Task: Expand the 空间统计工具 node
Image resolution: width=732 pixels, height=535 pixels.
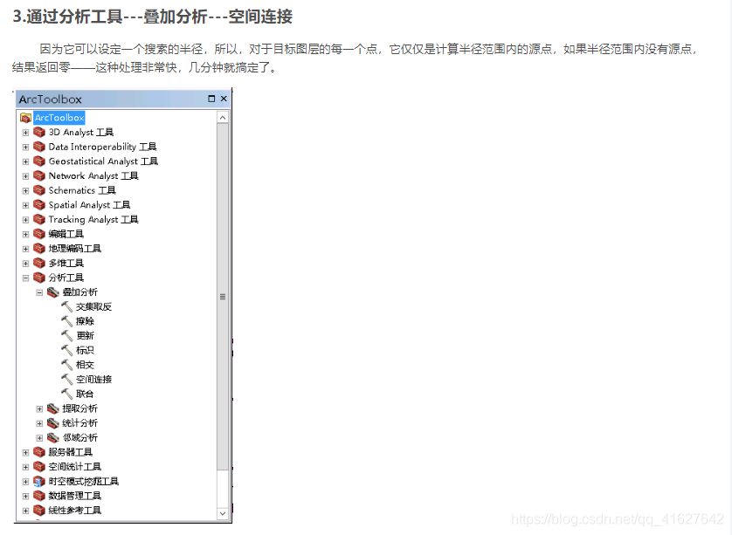Action: click(25, 467)
